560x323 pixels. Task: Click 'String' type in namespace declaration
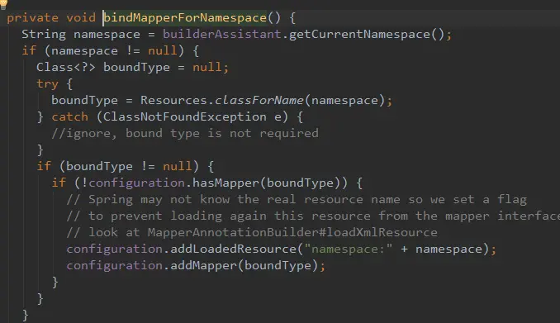pyautogui.click(x=44, y=35)
